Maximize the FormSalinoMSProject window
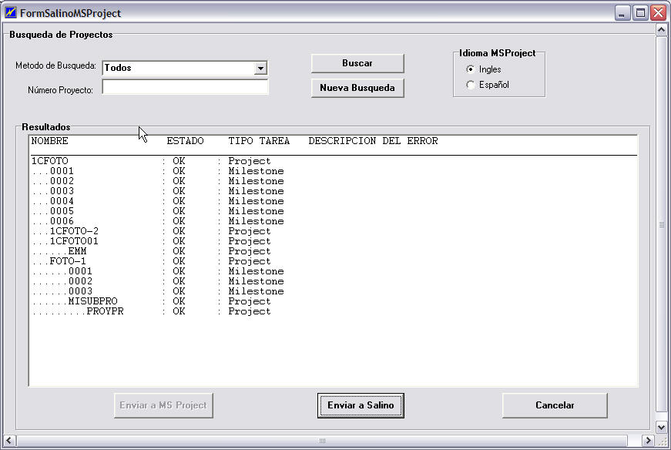The width and height of the screenshot is (671, 450). [640, 13]
